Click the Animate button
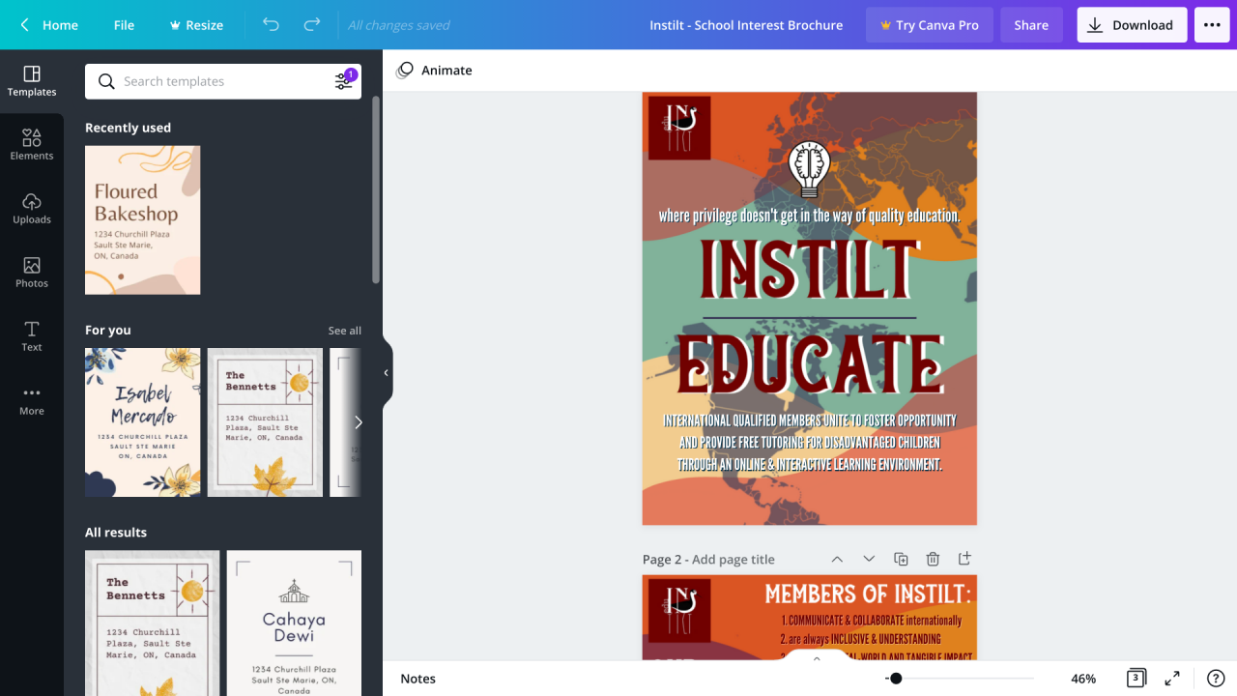This screenshot has height=696, width=1237. (x=434, y=71)
